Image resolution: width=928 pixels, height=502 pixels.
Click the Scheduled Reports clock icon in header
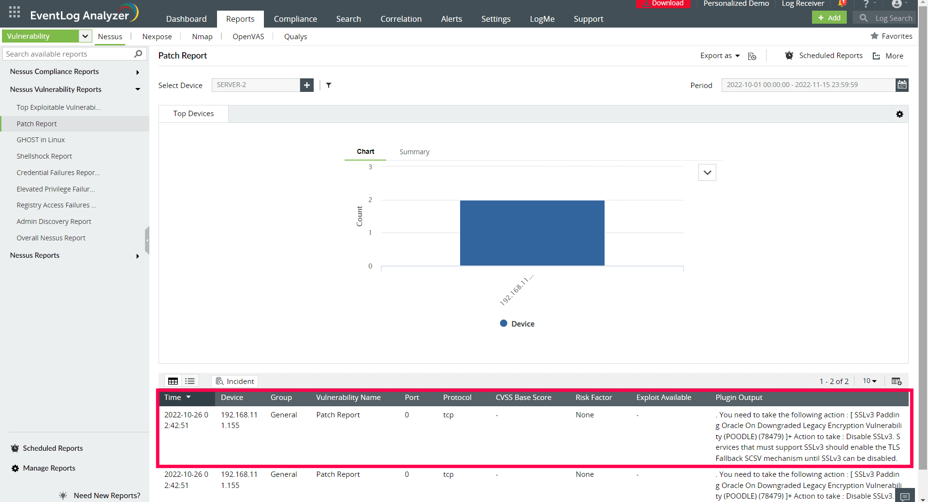[x=789, y=56]
